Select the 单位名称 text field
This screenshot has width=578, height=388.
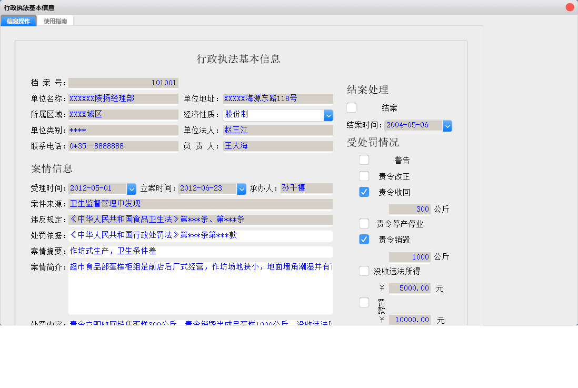[x=123, y=98]
